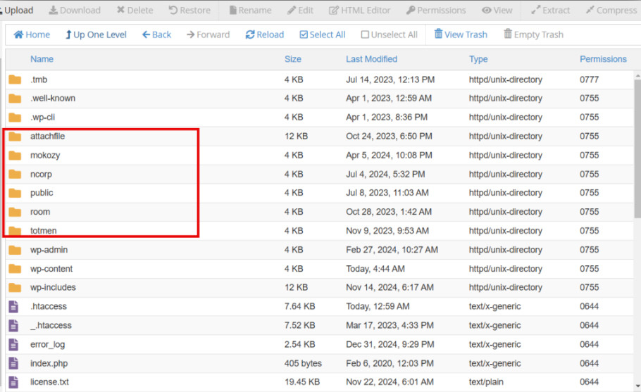Sort by Last Modified column
Screen dimensions: 641x392
[371, 59]
